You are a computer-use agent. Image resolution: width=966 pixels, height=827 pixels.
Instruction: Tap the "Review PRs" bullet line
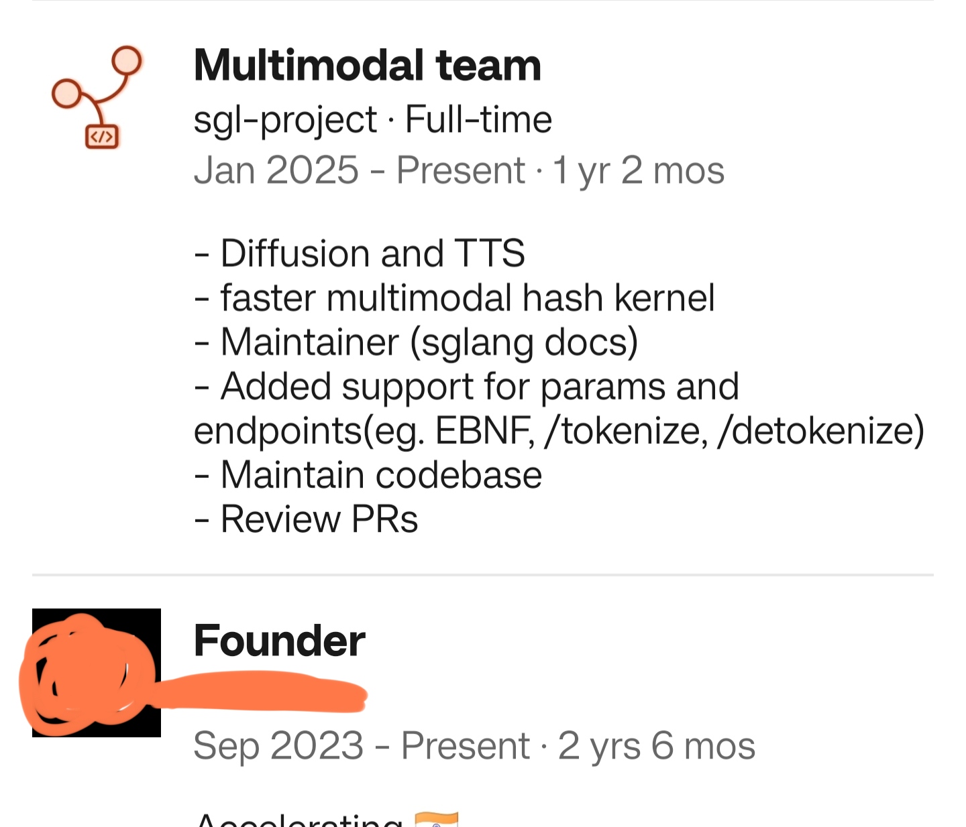(319, 519)
